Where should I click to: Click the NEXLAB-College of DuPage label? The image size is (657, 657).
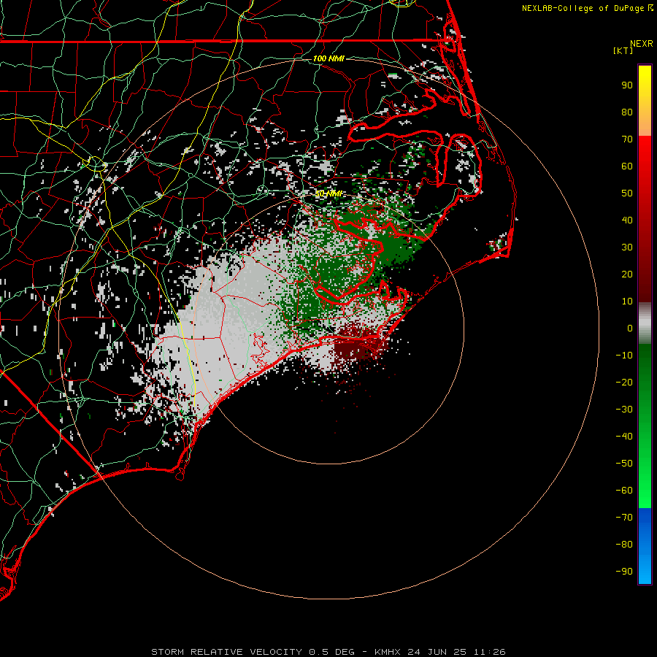pyautogui.click(x=587, y=8)
